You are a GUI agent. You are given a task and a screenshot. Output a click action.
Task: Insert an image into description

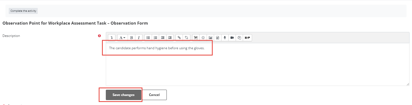(210, 38)
